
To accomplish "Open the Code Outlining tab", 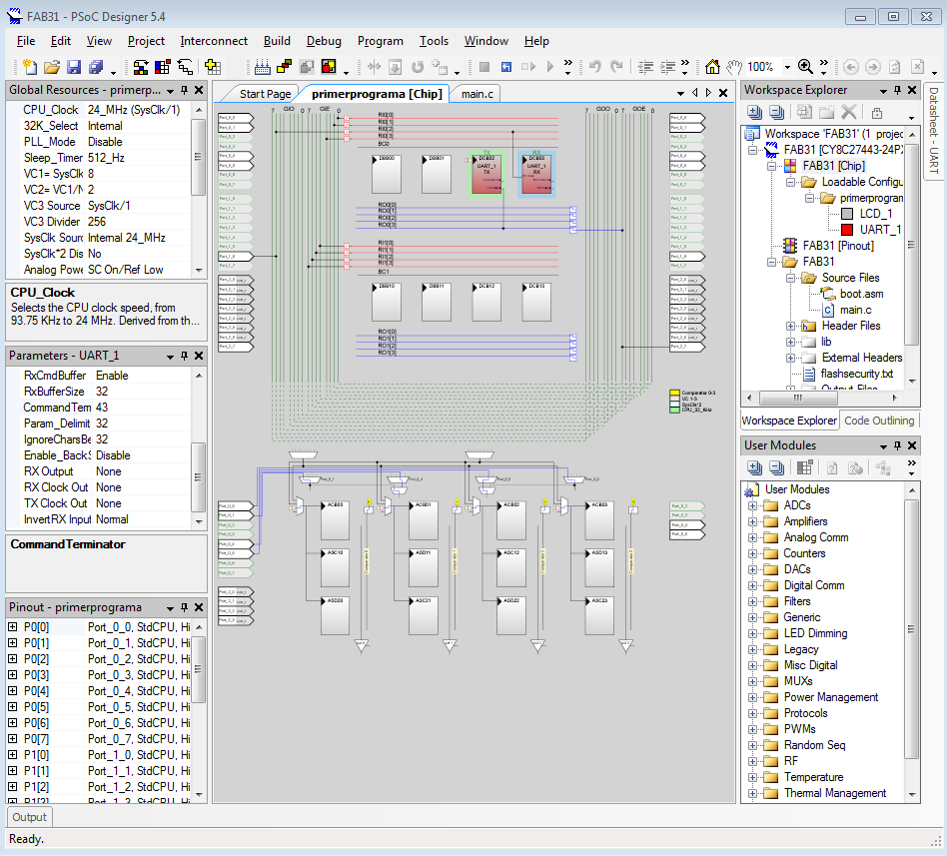I will click(878, 421).
